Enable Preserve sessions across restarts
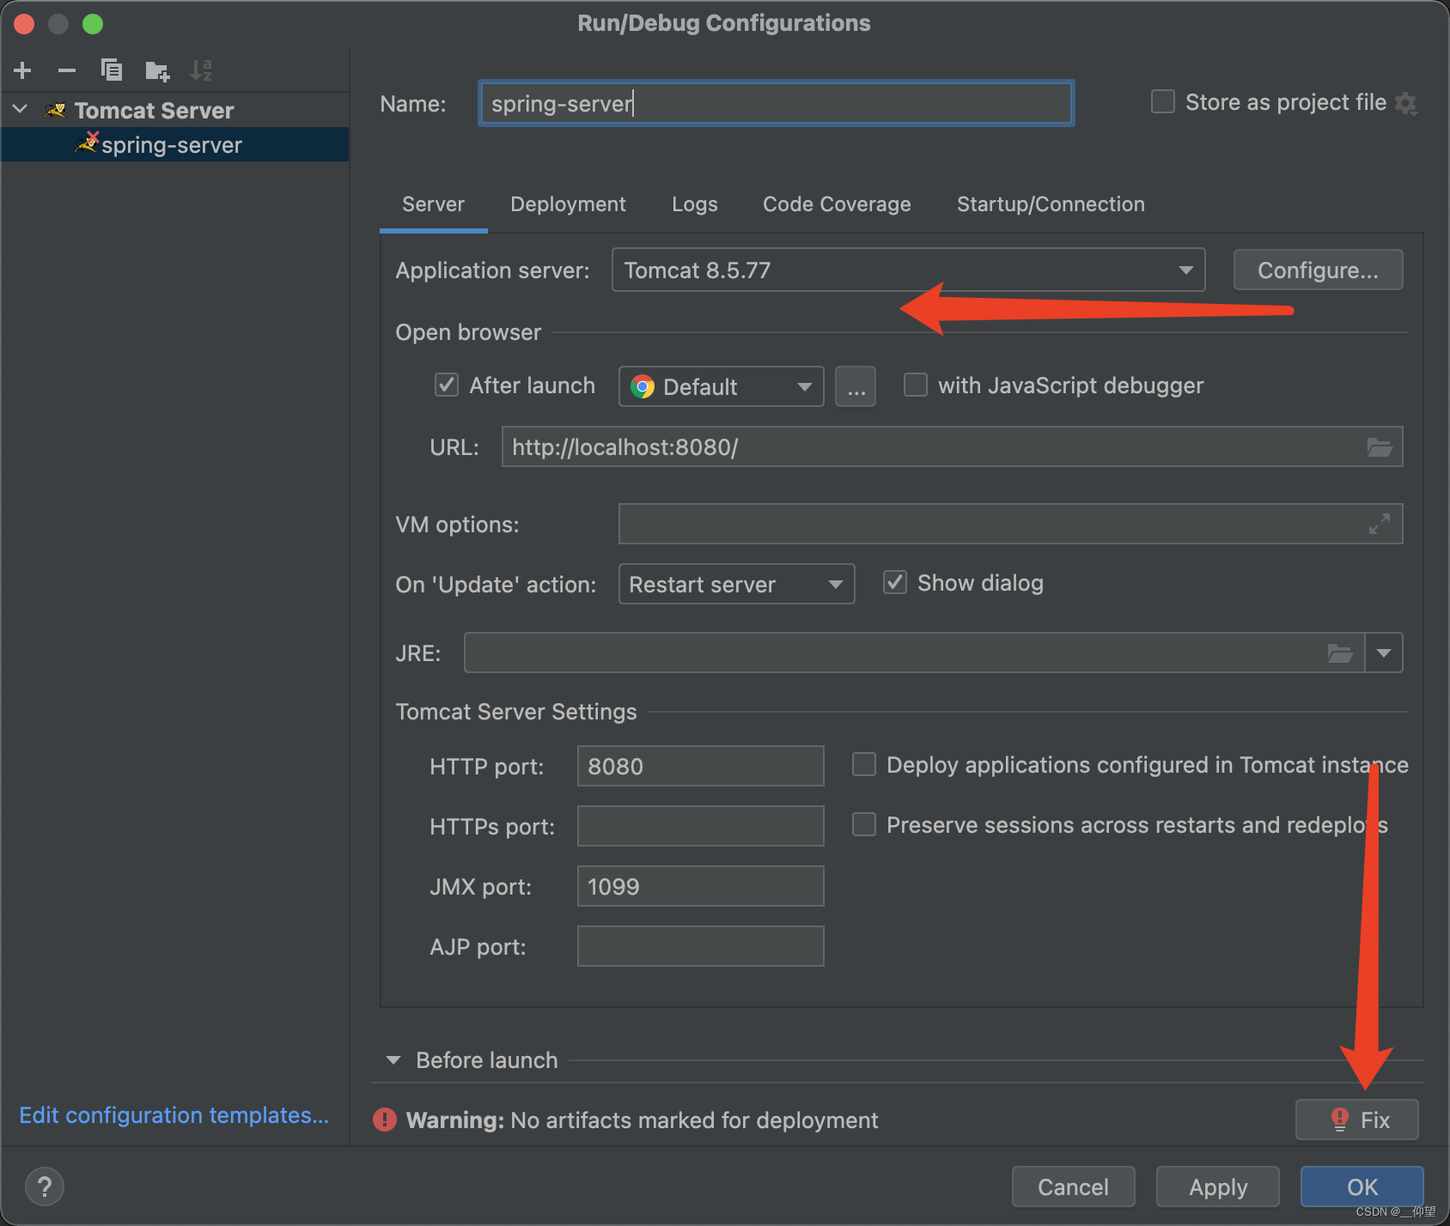 (x=864, y=824)
